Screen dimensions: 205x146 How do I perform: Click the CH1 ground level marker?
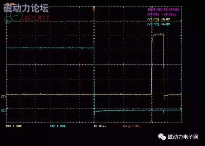click(x=4, y=96)
